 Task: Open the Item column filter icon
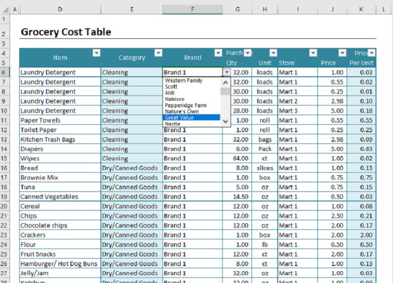click(x=96, y=53)
